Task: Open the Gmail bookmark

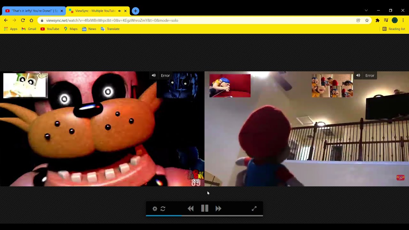Action: coord(29,29)
